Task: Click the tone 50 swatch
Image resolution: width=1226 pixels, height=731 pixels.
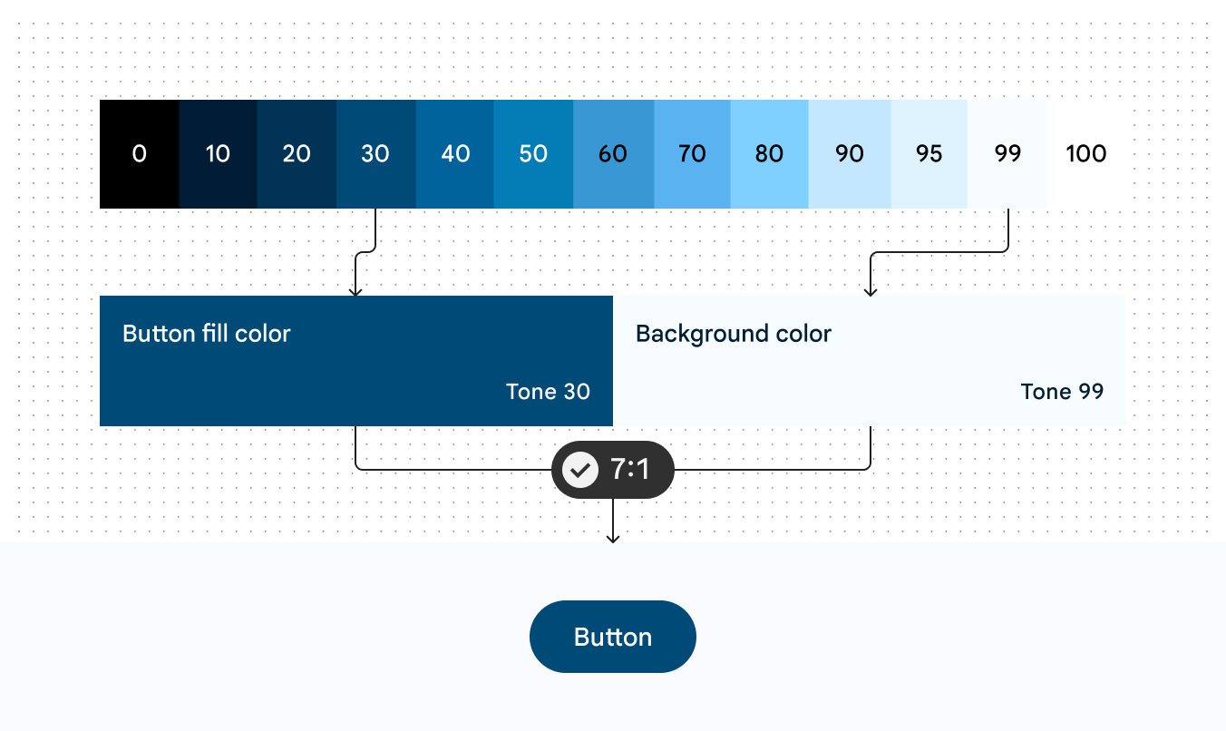Action: pyautogui.click(x=533, y=154)
